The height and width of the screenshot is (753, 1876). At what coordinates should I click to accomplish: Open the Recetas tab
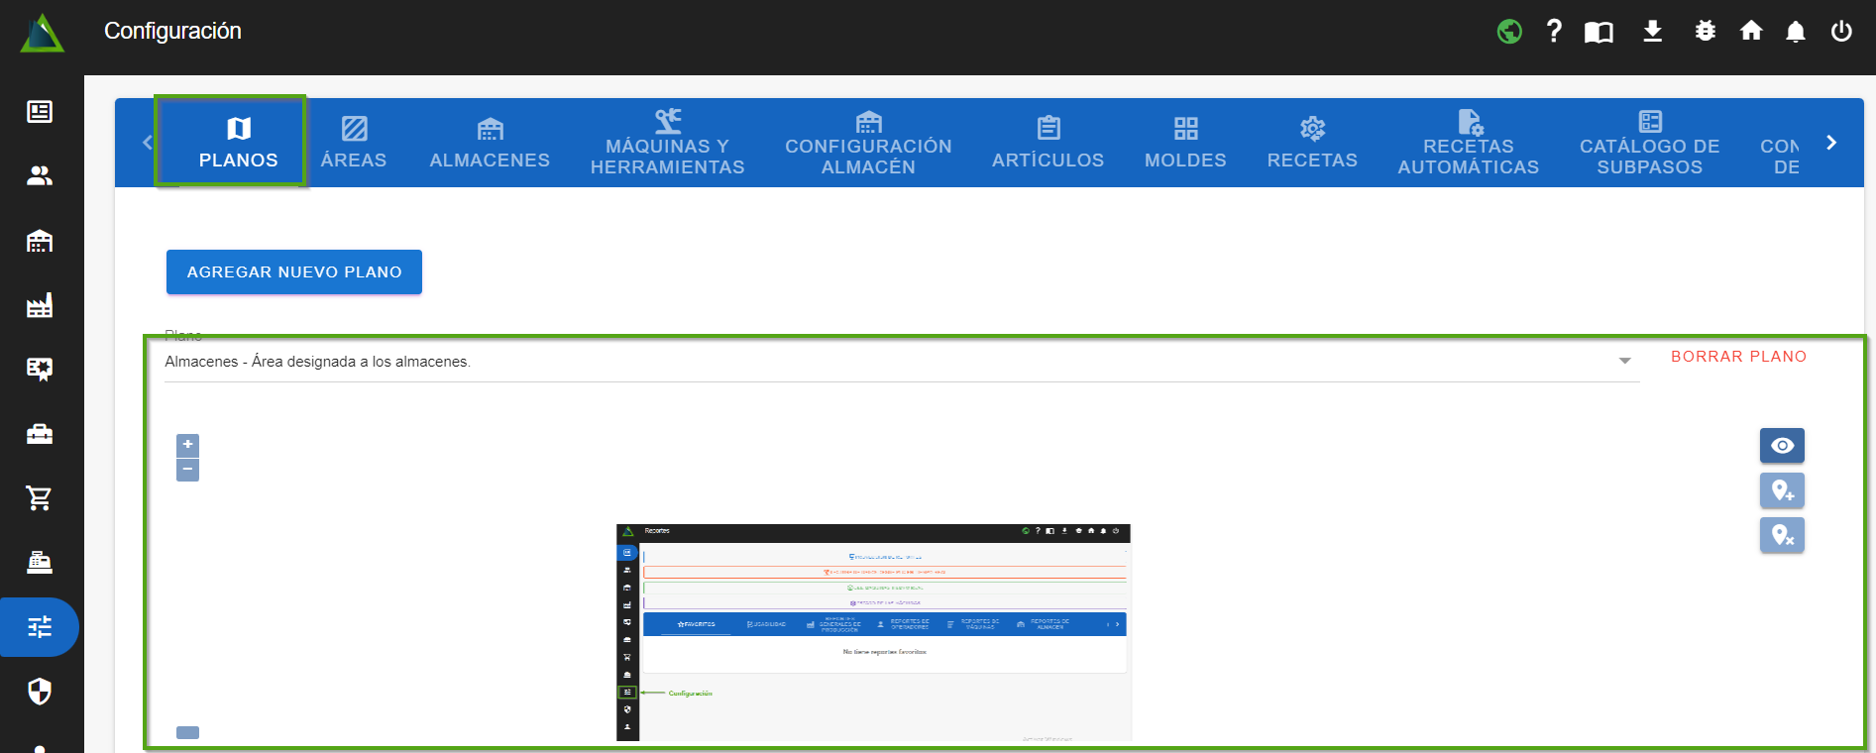1312,143
